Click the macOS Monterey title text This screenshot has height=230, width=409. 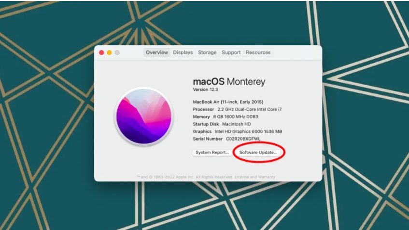click(229, 82)
